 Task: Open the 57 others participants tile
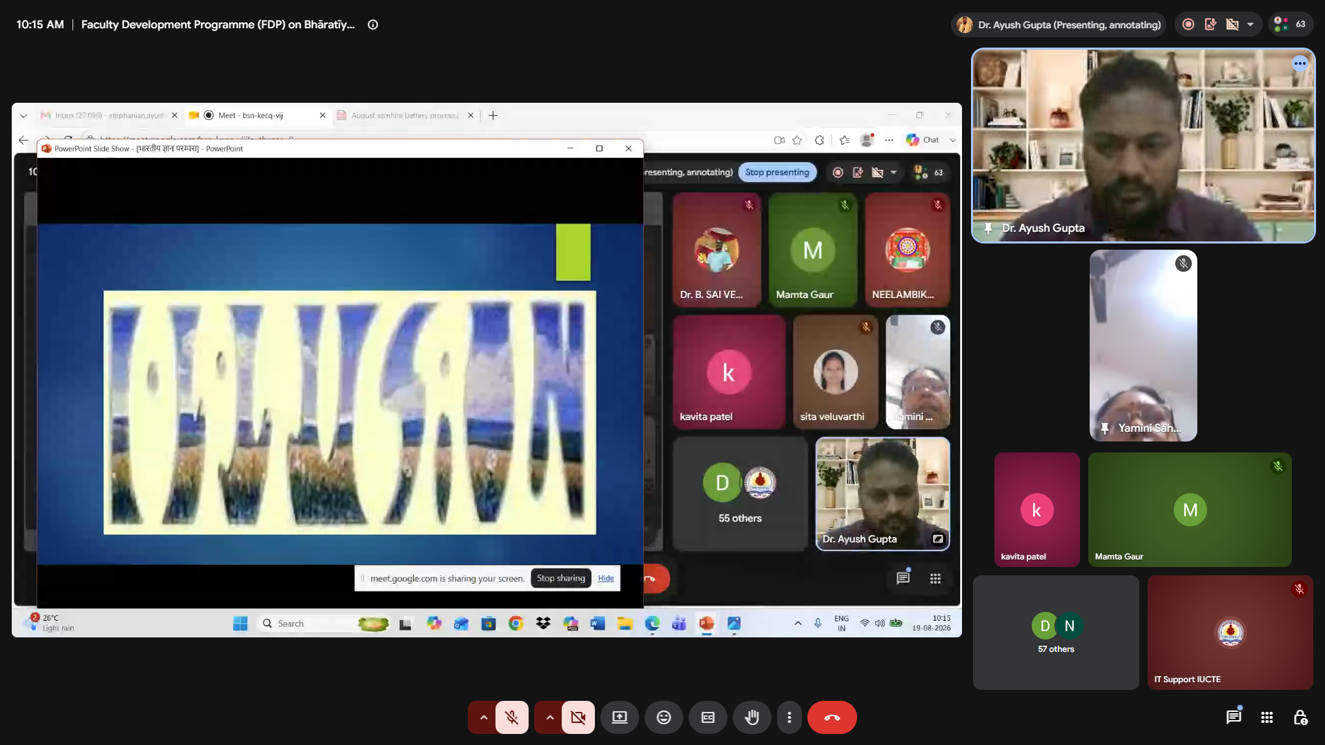pos(1056,633)
